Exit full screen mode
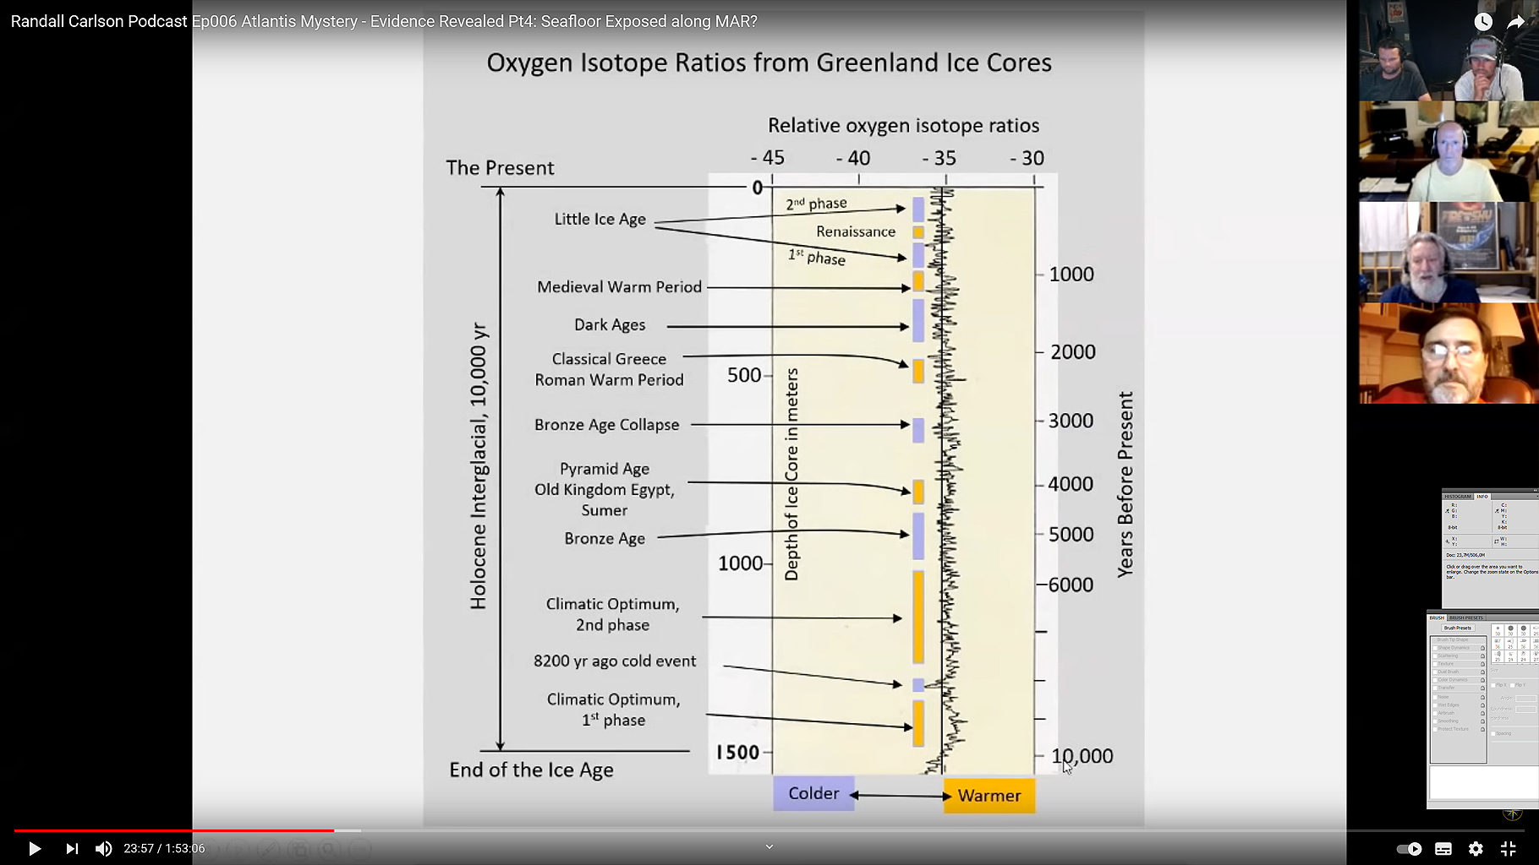The height and width of the screenshot is (865, 1539). tap(1508, 849)
